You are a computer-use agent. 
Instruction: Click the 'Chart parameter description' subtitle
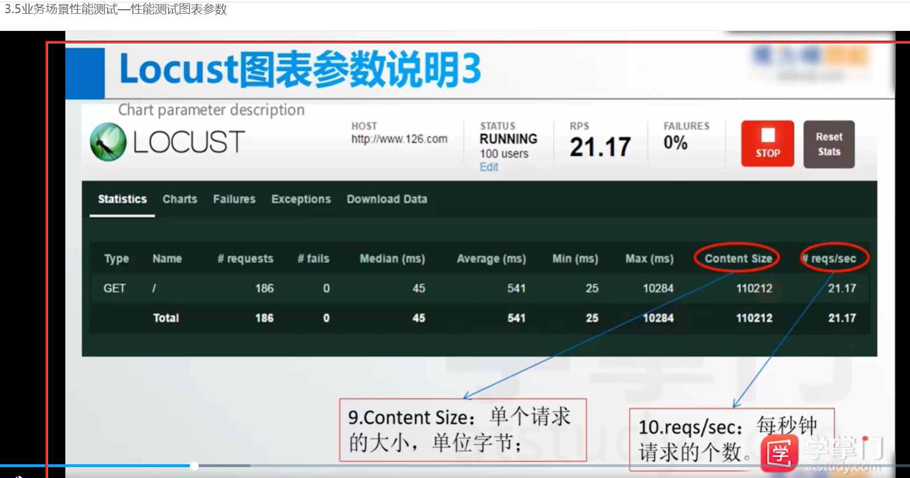[211, 109]
